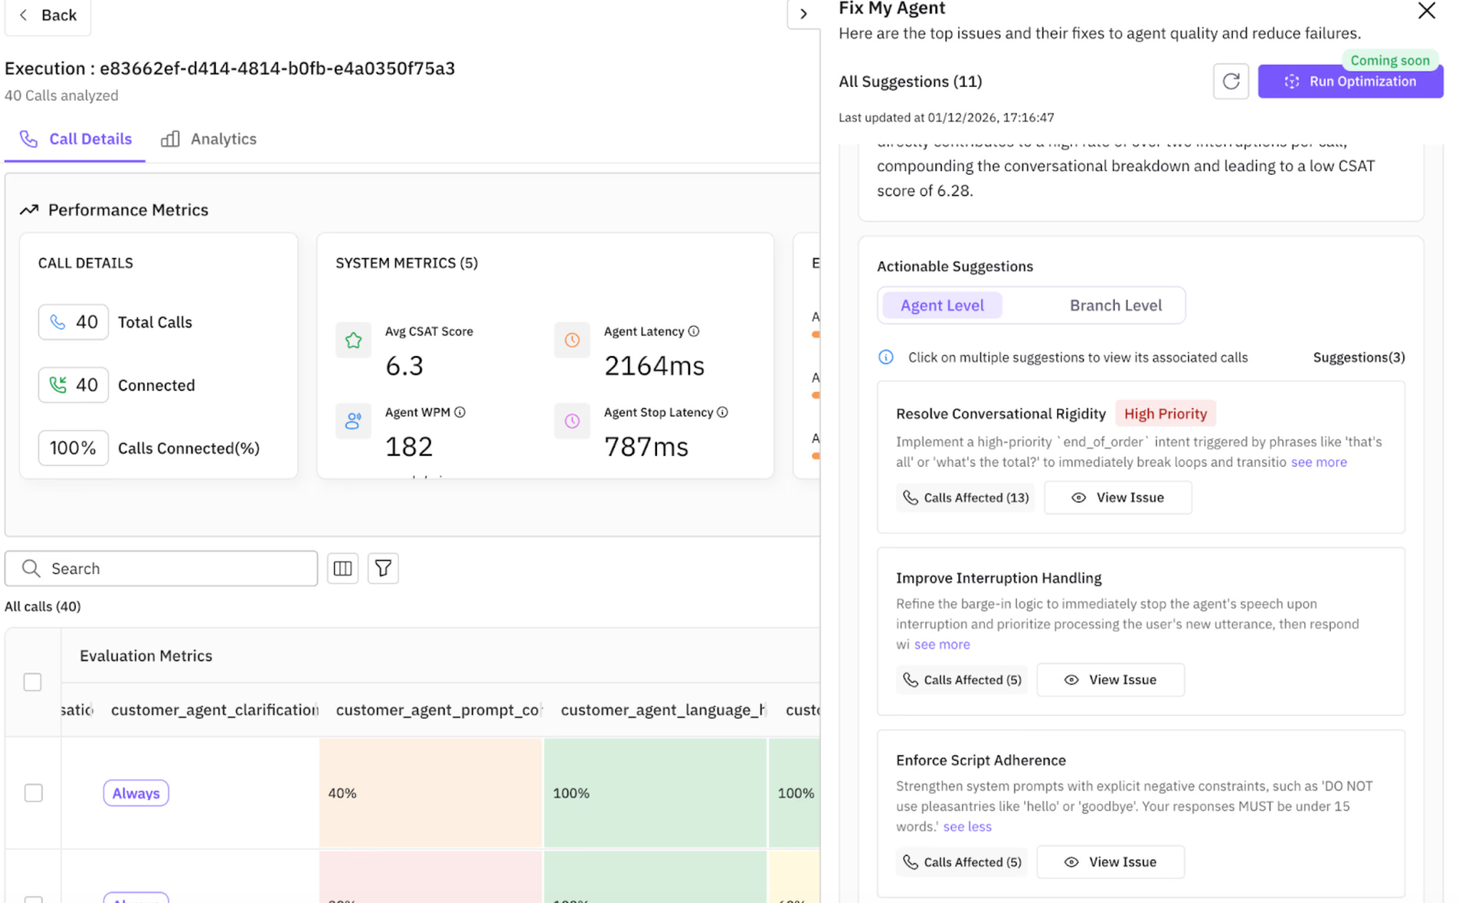Expand Improve Interruption Handling with see more
1460x903 pixels.
click(942, 644)
